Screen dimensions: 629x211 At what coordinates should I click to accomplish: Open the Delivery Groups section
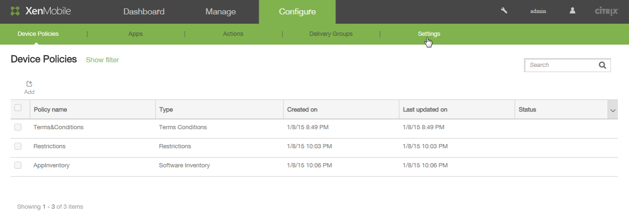click(x=331, y=34)
